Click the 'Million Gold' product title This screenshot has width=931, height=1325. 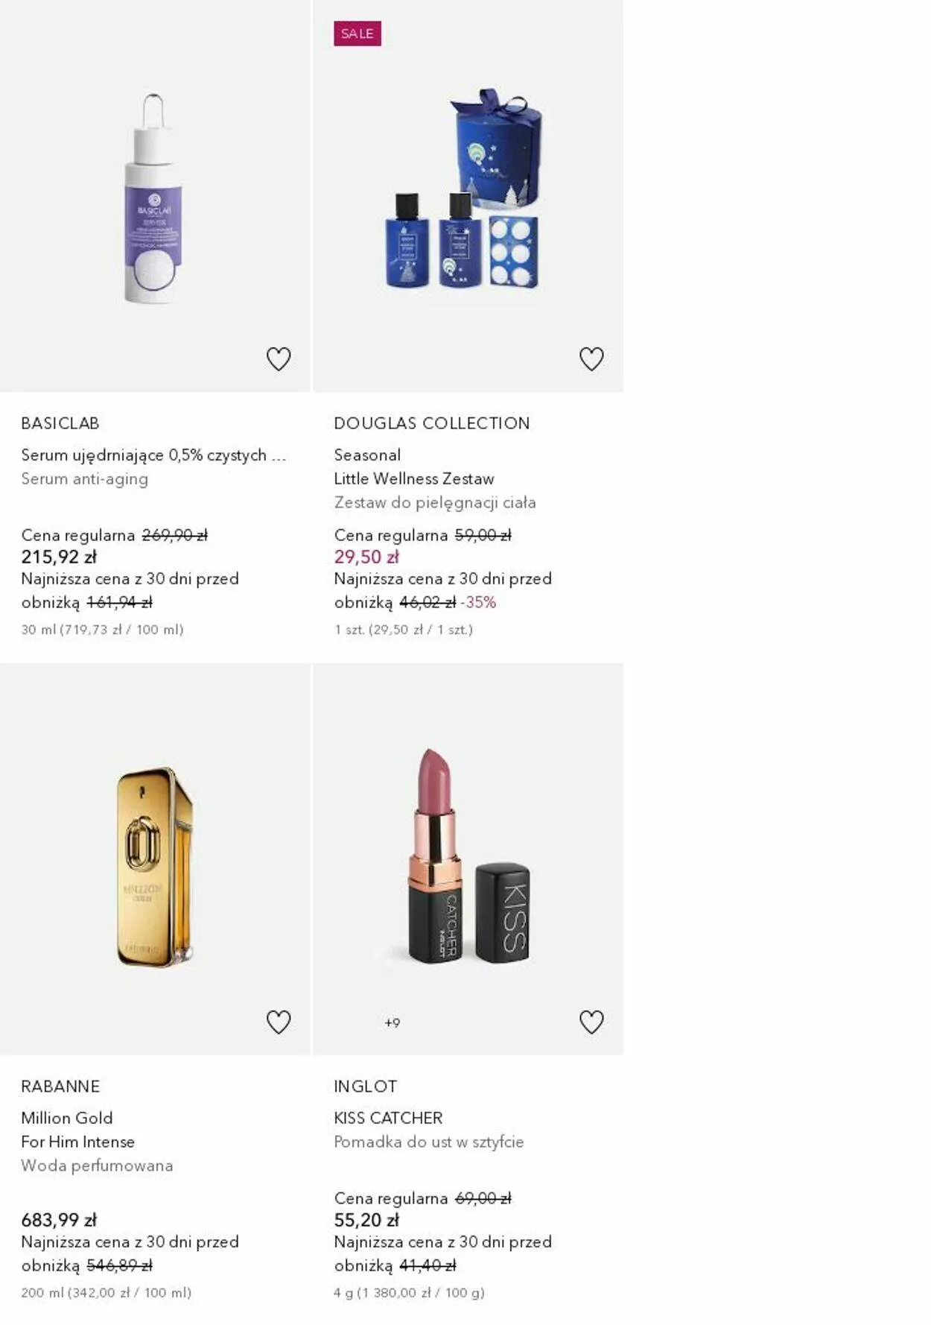tap(67, 1118)
